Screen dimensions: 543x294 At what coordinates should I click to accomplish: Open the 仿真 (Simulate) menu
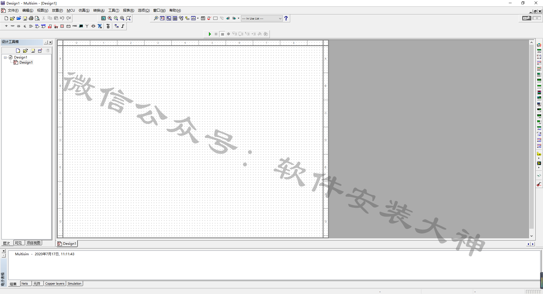(x=84, y=10)
